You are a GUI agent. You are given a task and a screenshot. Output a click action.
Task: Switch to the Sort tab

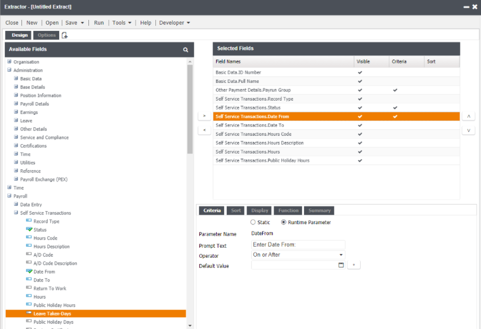pos(236,211)
